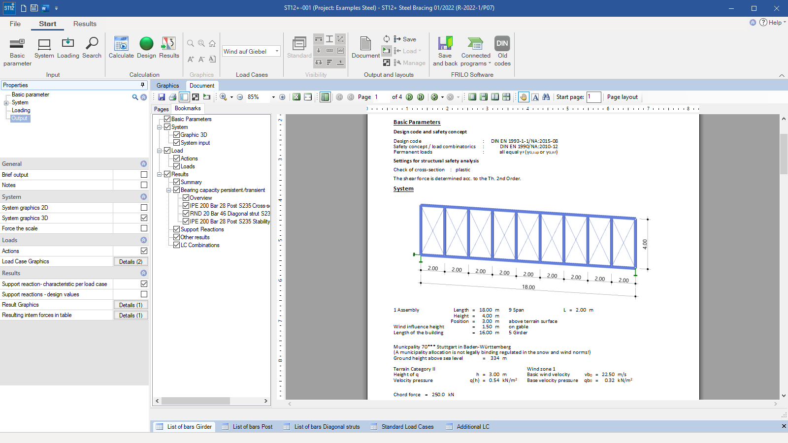The height and width of the screenshot is (443, 788).
Task: Close the bottom tab panel
Action: tap(784, 426)
